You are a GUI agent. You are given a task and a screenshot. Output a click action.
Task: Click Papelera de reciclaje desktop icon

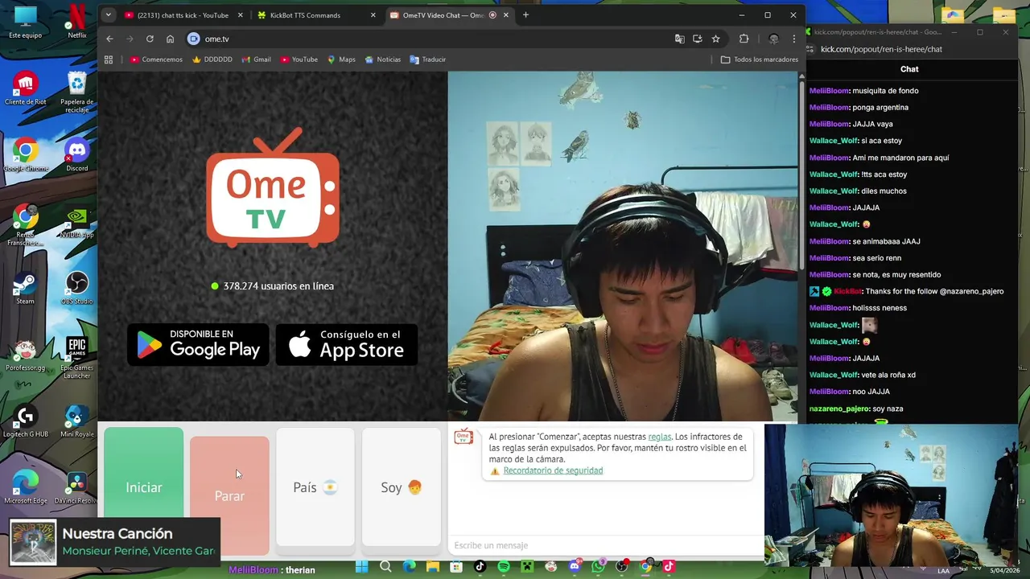(76, 92)
